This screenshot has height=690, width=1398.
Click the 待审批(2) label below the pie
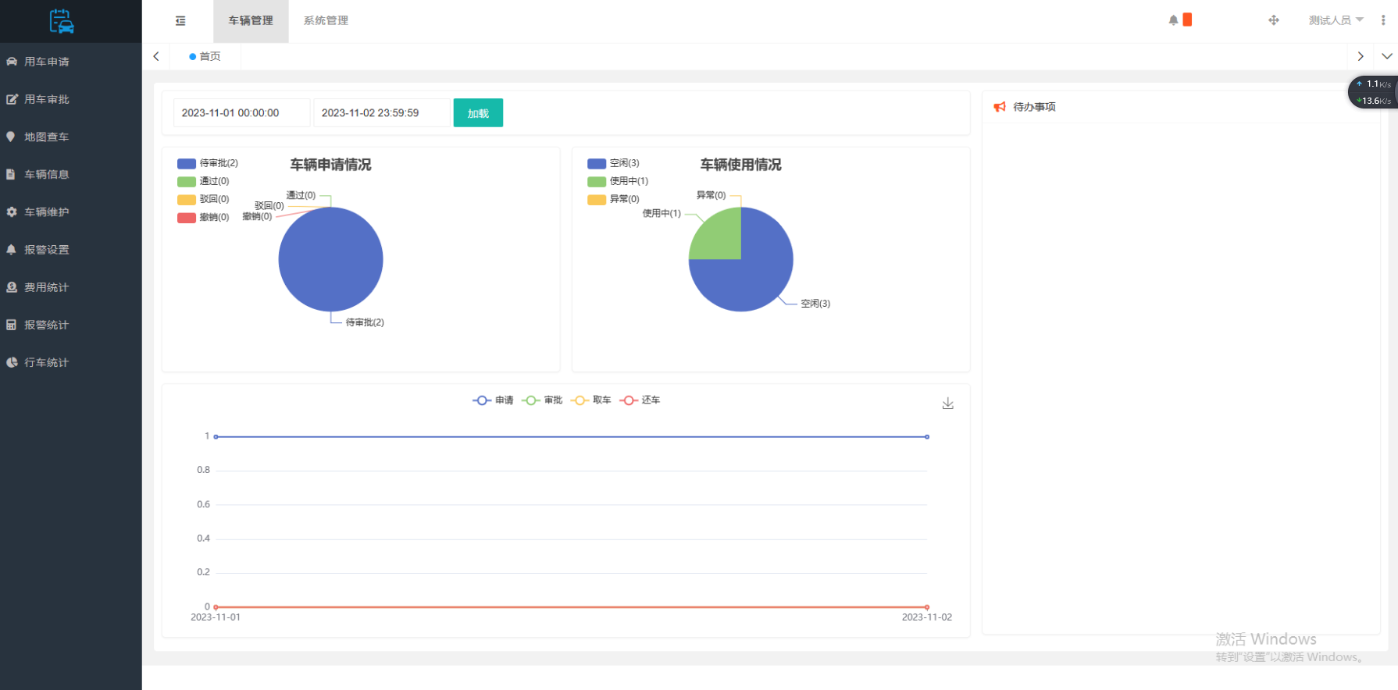[x=365, y=322]
